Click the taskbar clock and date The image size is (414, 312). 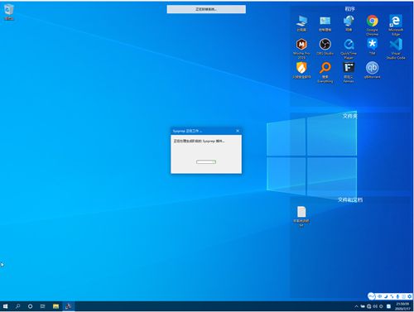pos(403,306)
